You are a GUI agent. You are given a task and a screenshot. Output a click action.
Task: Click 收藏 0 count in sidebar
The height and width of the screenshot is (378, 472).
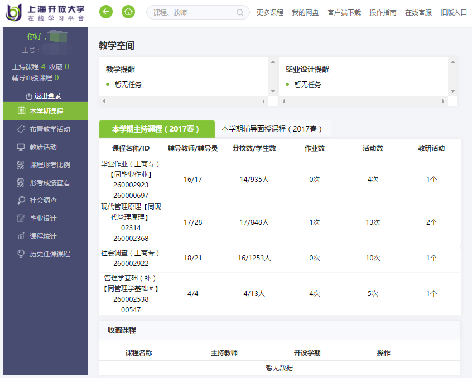59,66
